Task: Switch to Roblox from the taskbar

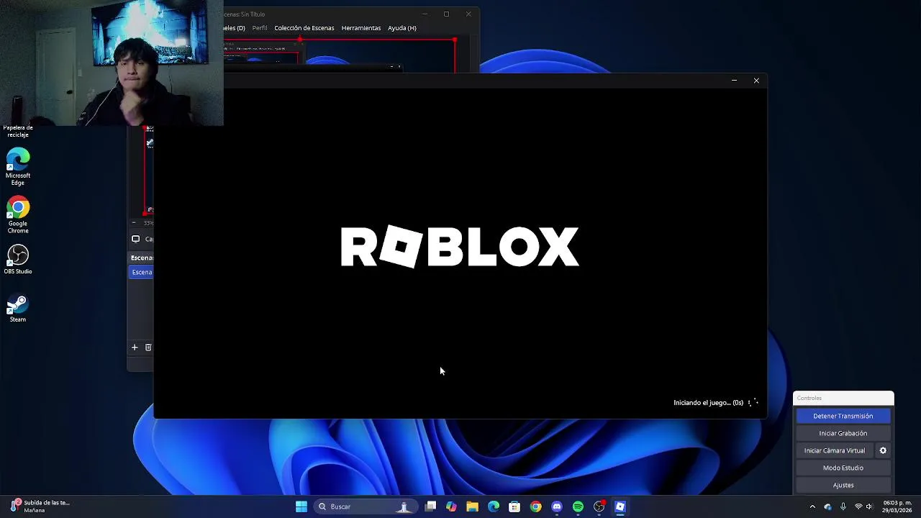Action: (x=620, y=506)
